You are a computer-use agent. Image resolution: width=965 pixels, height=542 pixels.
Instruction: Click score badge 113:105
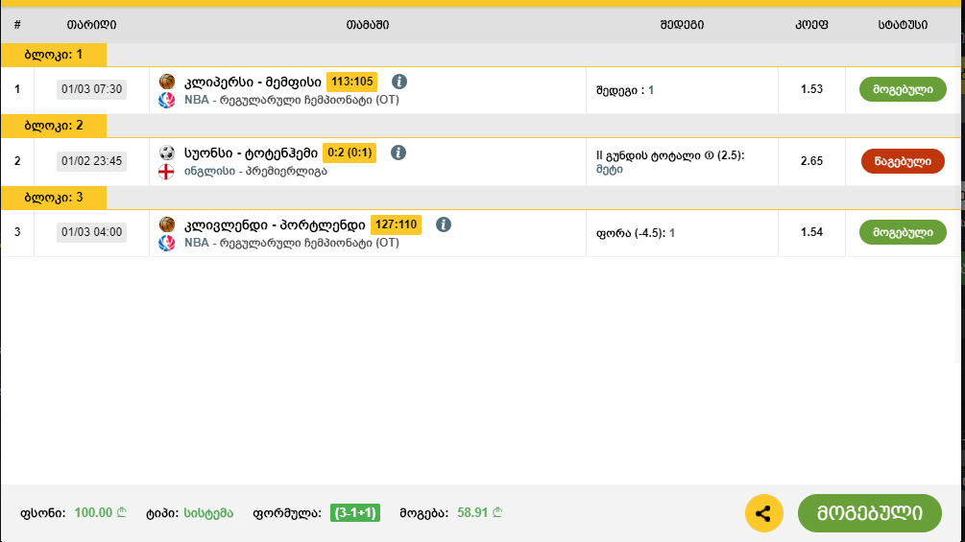(x=352, y=82)
